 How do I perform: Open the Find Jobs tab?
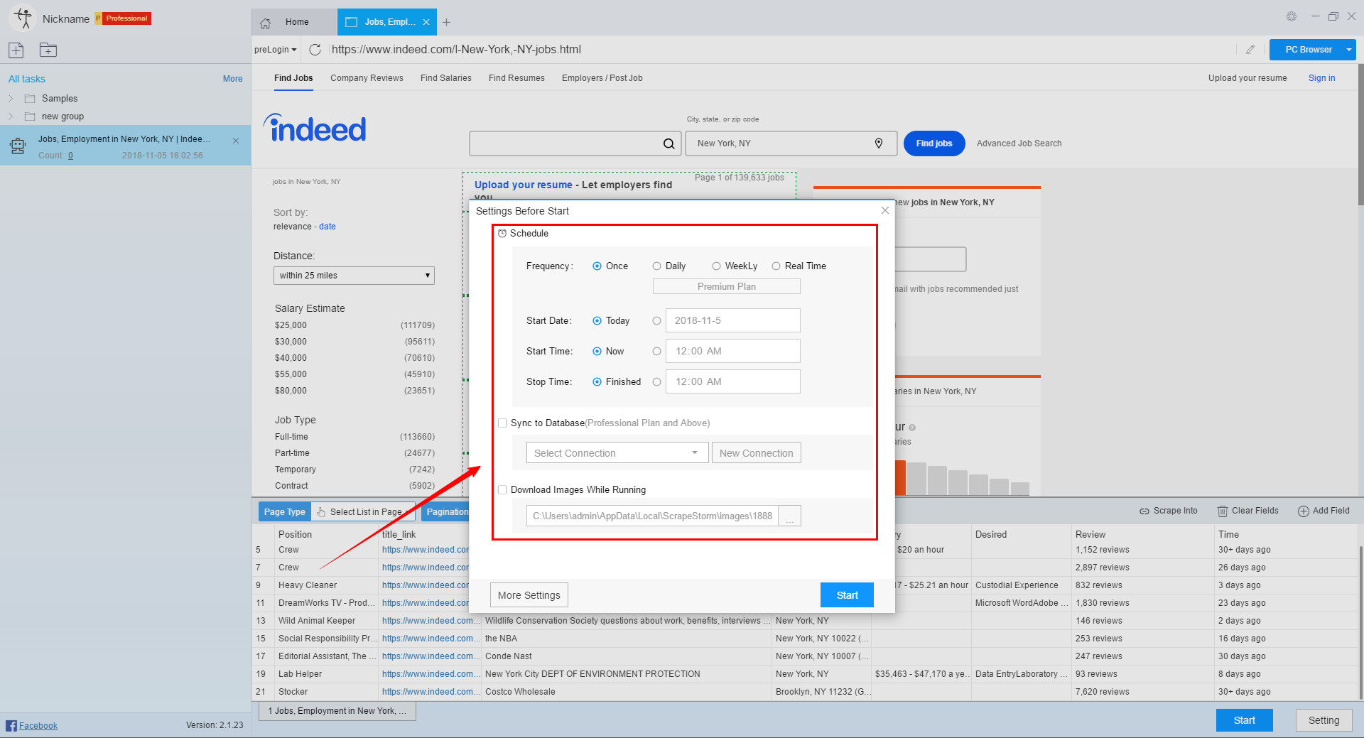(293, 78)
